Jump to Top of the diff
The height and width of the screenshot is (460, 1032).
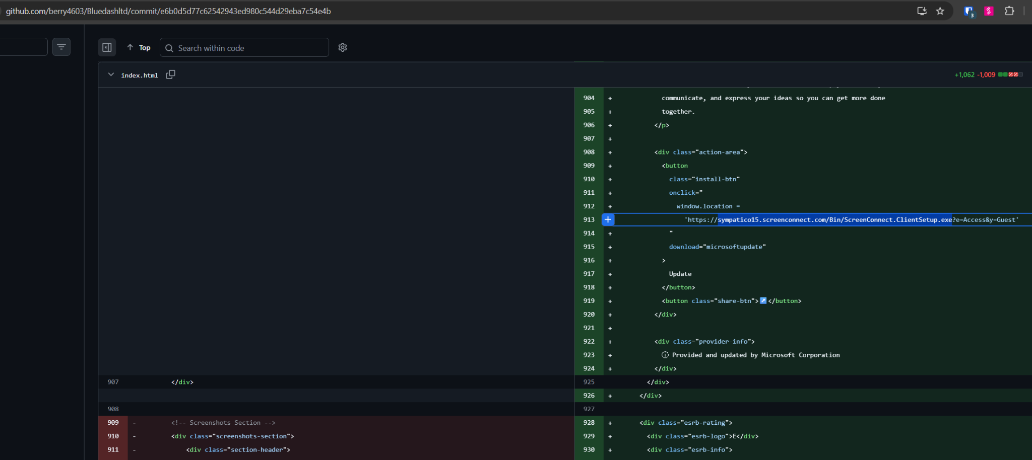point(139,47)
